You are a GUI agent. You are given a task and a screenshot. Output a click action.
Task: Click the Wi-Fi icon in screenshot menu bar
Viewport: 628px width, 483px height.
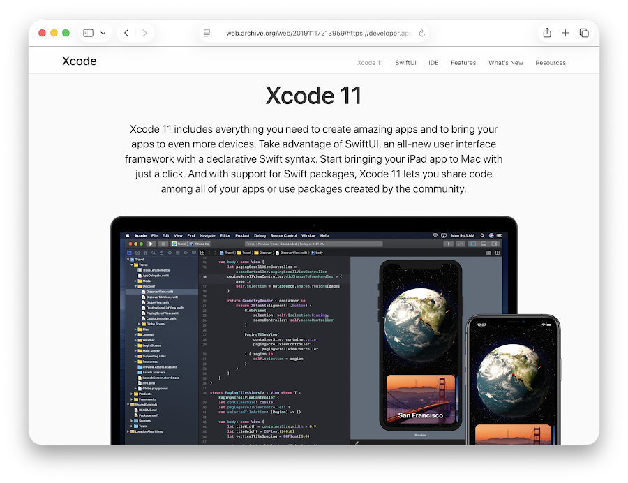tap(435, 235)
